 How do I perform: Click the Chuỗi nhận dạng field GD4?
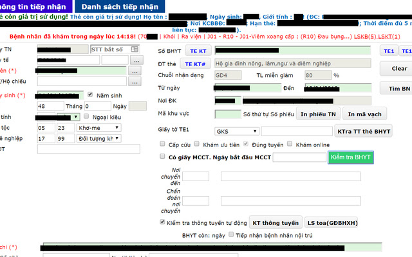[x=228, y=75]
